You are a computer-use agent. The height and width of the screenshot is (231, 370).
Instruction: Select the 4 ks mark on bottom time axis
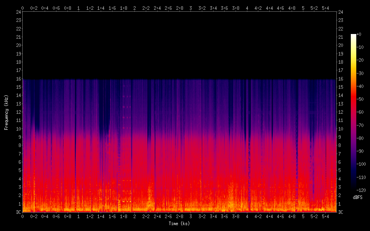point(247,216)
